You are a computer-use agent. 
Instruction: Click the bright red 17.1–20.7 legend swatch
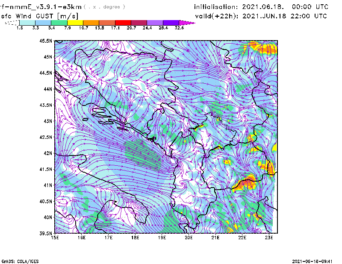pyautogui.click(x=123, y=23)
